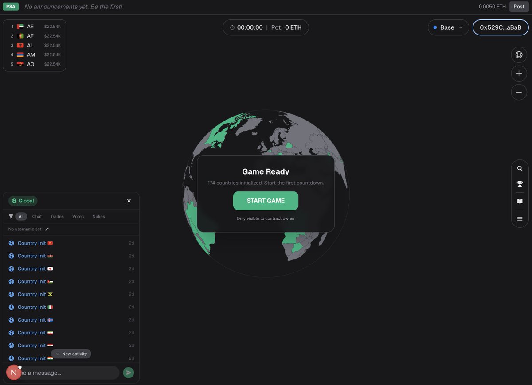Click the Post announcement button
This screenshot has width=532, height=385.
click(519, 6)
